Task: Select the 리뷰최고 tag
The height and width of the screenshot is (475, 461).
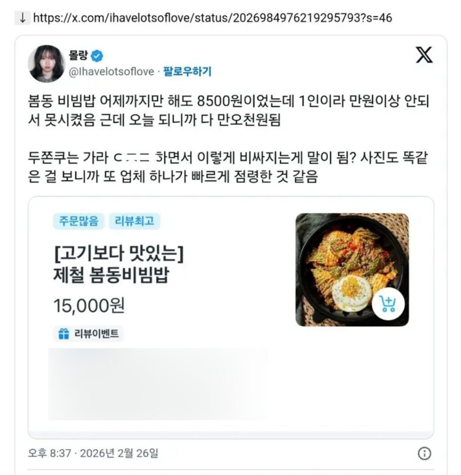Action: [x=135, y=221]
